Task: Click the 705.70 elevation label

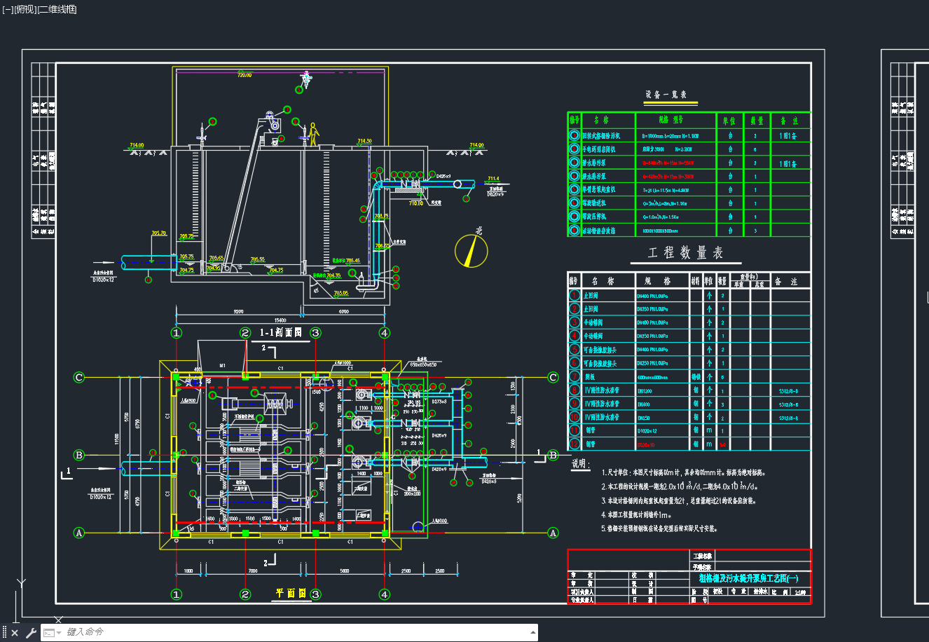Action: click(x=159, y=233)
